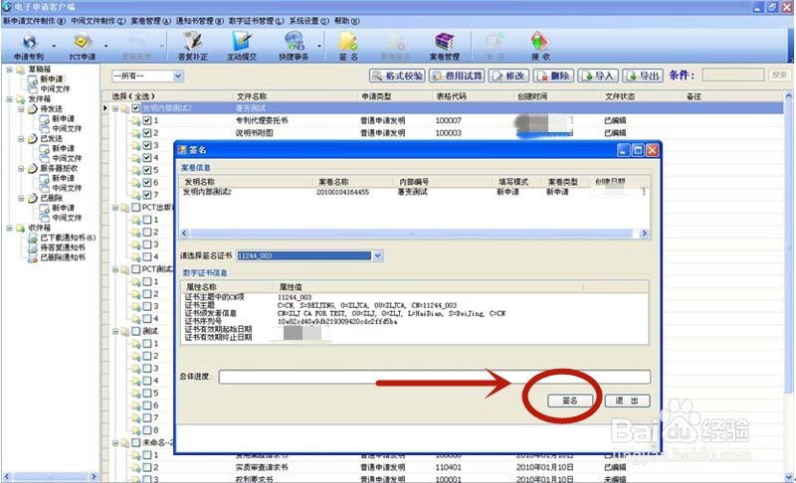
Task: Open the 帮助 menu
Action: (x=346, y=21)
